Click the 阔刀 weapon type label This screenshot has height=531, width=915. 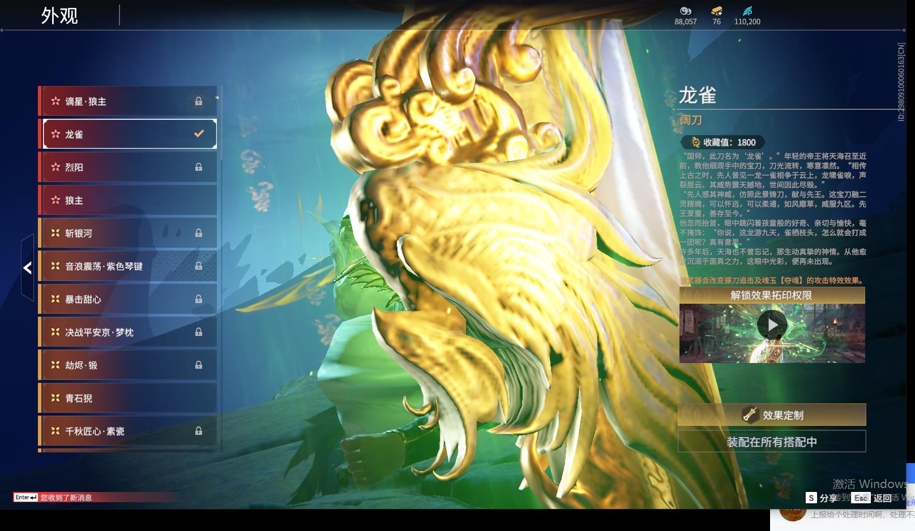691,120
